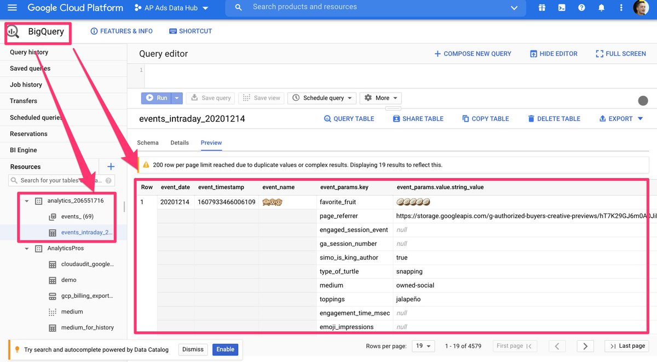Open the Run button dropdown arrow
657x362 pixels.
point(177,98)
